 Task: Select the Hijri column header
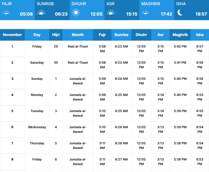[x=56, y=35]
